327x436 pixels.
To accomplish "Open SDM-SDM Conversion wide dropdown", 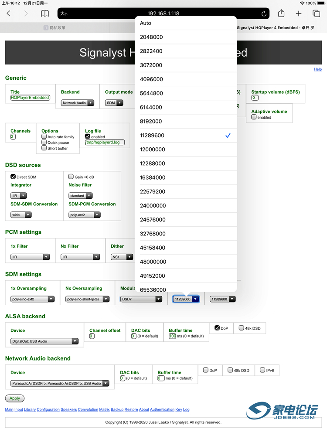I will [21, 215].
